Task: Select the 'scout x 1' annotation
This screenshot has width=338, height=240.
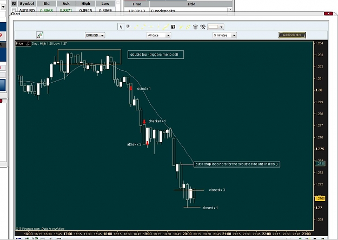Action: tap(144, 89)
